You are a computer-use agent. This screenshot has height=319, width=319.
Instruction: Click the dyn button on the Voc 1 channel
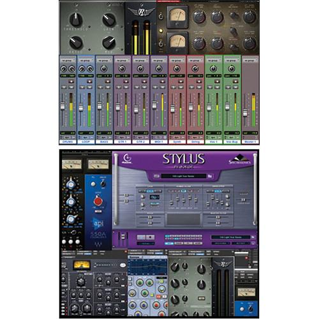213,138
